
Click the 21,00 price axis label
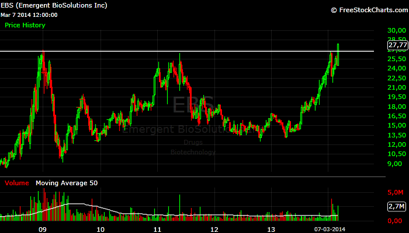pos(397,87)
